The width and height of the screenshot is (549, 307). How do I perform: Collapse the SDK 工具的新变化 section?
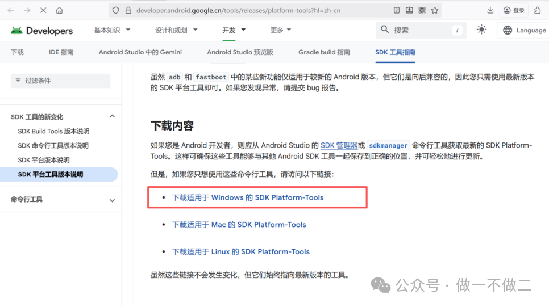coord(112,116)
